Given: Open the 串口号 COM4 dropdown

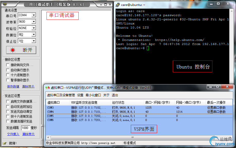Looking at the screenshot, I should 34,15.
